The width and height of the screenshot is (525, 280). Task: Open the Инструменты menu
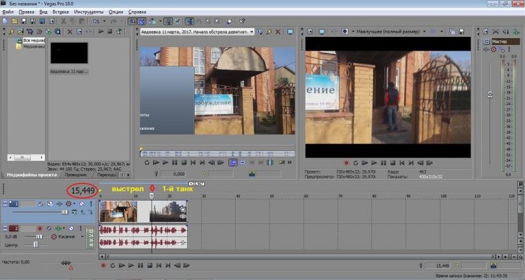pos(88,12)
